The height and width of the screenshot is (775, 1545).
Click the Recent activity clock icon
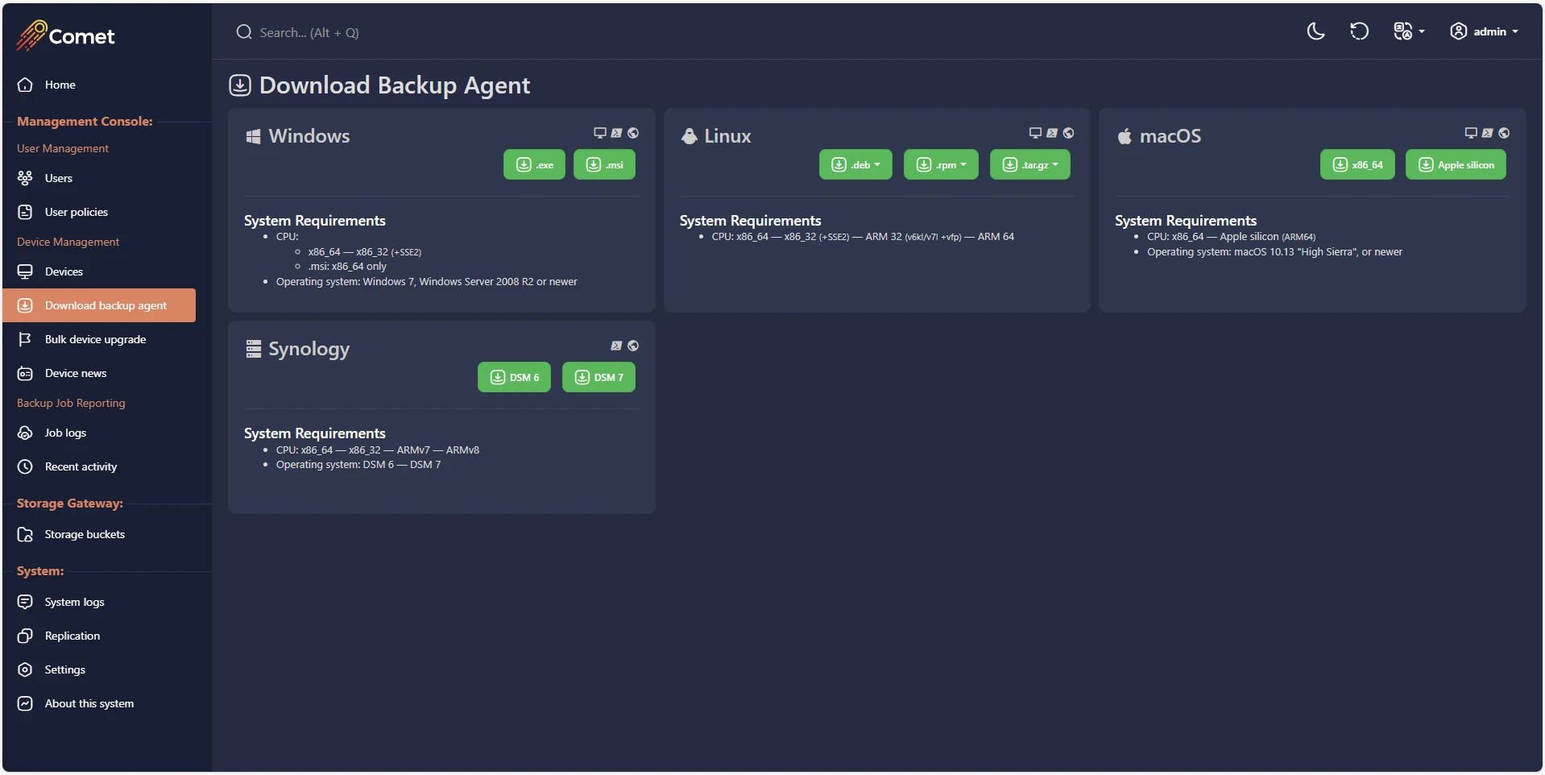coord(25,466)
